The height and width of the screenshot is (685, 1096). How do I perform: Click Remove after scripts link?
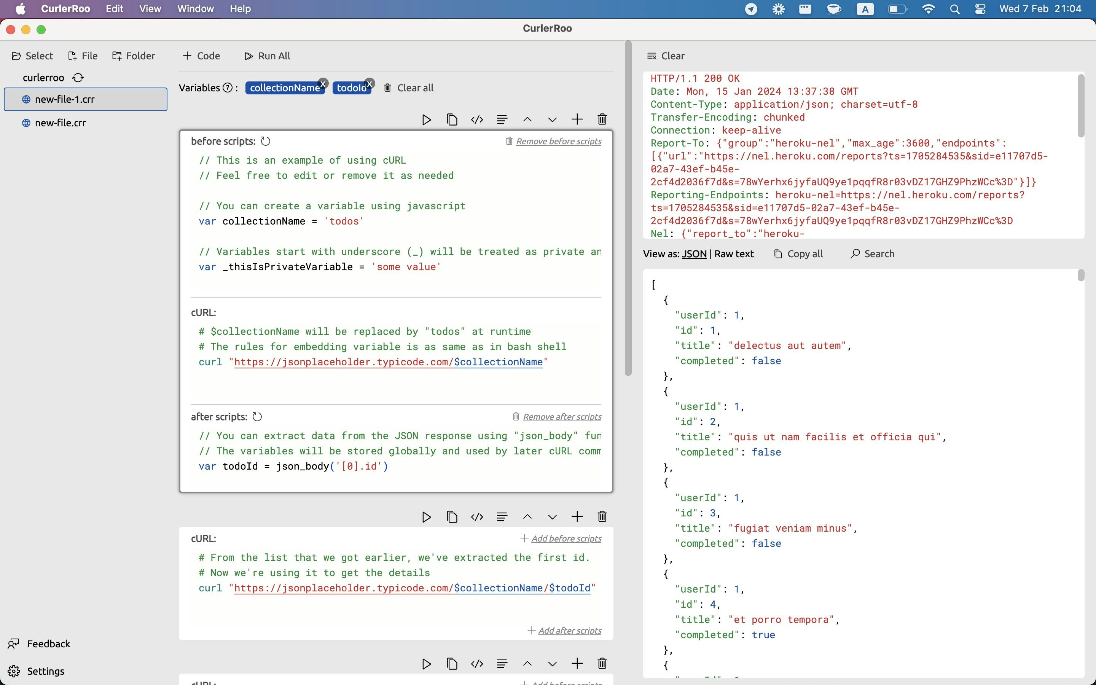(557, 417)
